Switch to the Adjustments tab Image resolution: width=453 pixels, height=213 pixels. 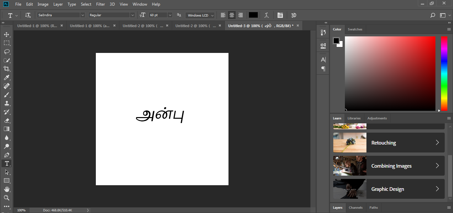[377, 118]
